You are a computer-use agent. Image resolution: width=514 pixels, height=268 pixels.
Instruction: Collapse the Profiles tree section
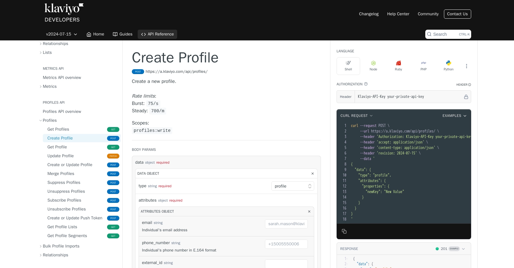pos(41,121)
